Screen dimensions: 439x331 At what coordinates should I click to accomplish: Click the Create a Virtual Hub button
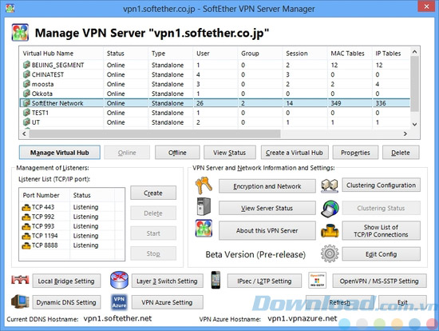[x=295, y=153]
